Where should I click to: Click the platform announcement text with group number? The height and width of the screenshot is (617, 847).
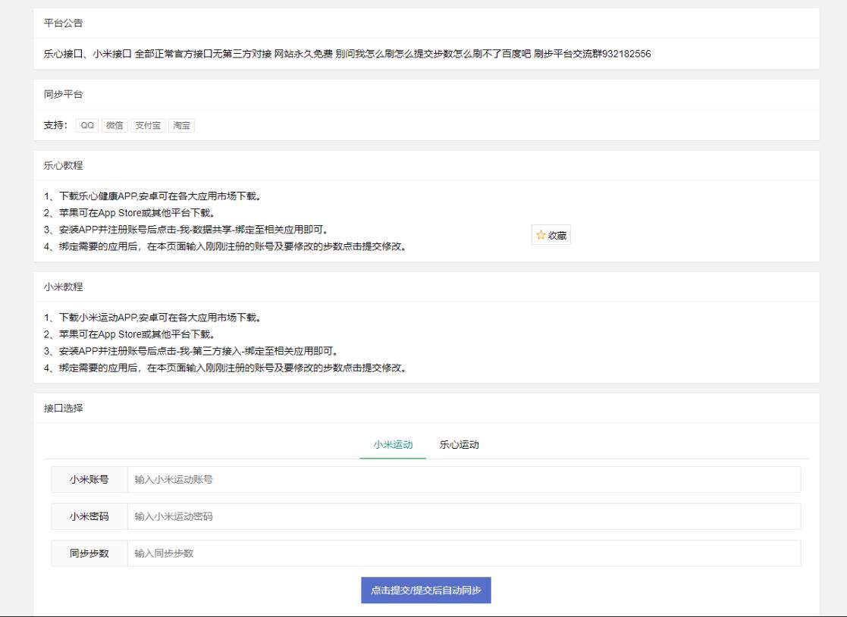pos(347,54)
